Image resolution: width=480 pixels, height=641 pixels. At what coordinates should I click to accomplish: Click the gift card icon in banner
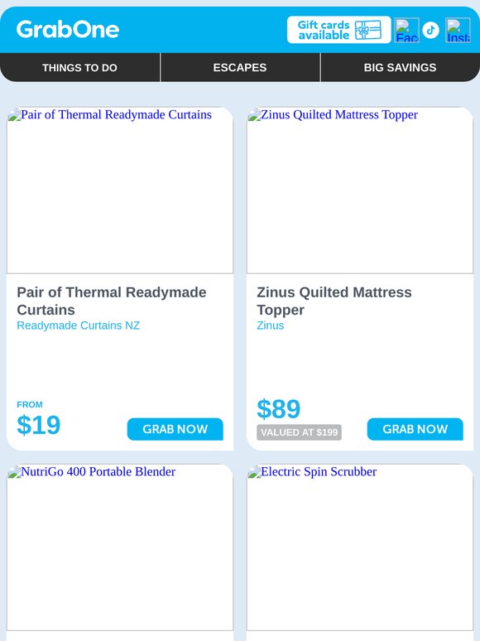pyautogui.click(x=367, y=30)
